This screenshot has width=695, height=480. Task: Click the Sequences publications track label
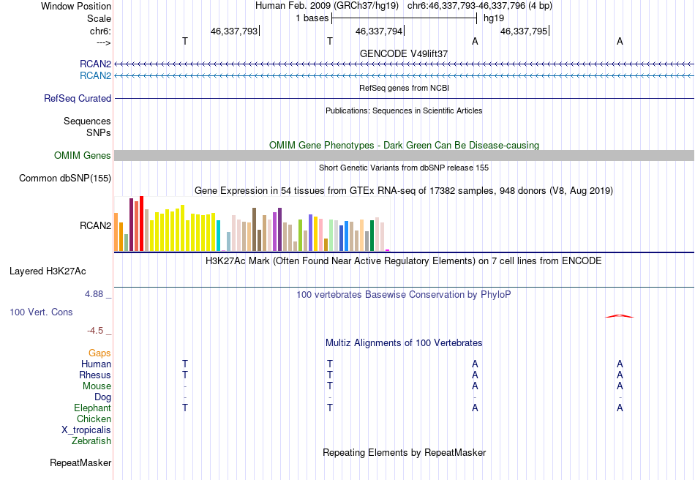click(x=87, y=121)
